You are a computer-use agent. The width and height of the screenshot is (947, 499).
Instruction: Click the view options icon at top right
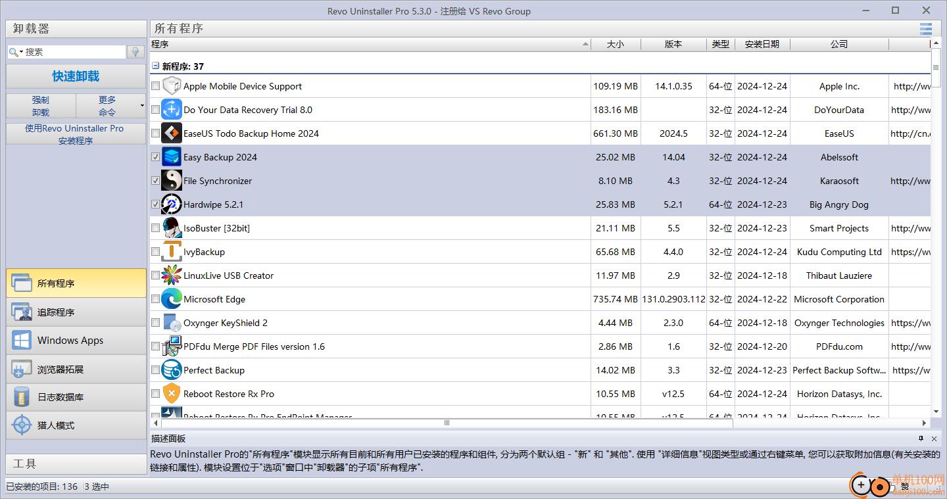point(926,28)
